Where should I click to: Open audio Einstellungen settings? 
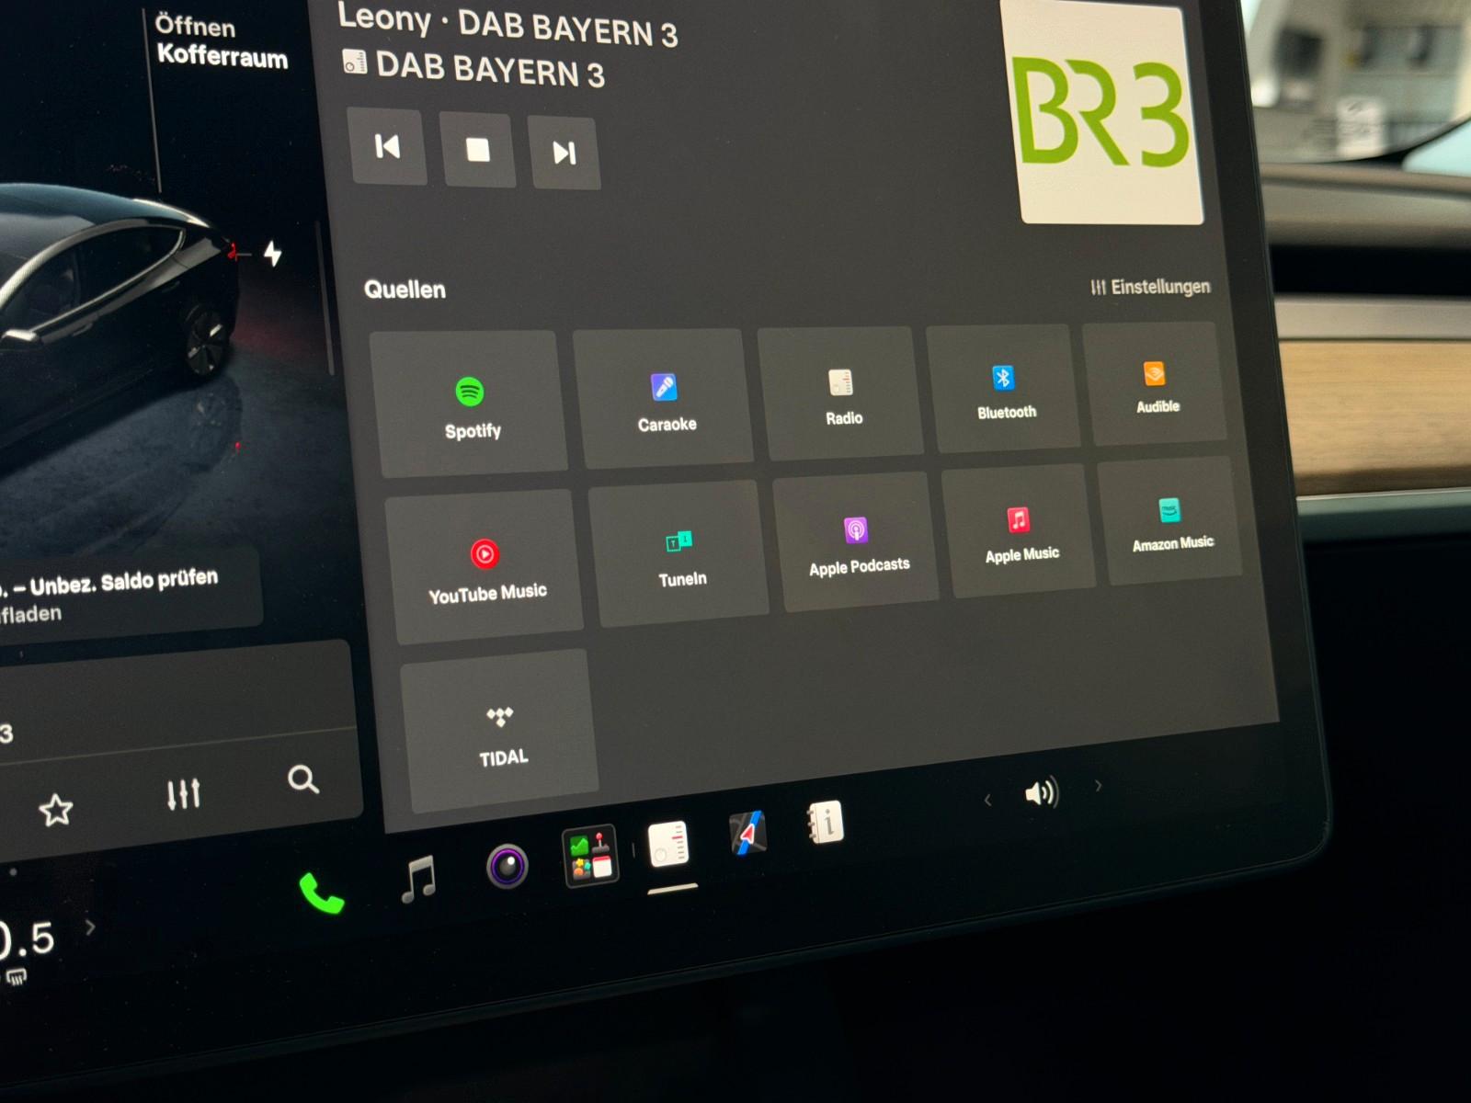[1150, 287]
